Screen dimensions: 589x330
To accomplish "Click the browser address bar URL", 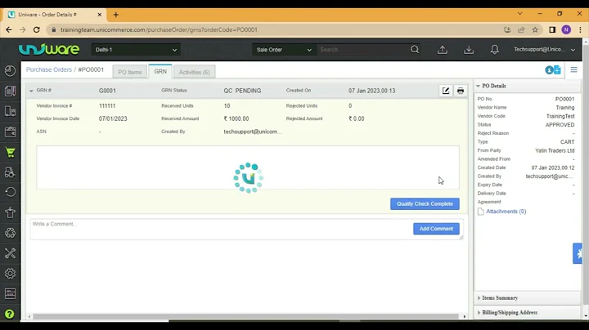I will [159, 29].
